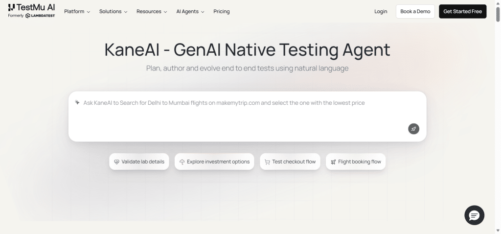Open the Resources menu
This screenshot has height=234, width=501.
152,12
